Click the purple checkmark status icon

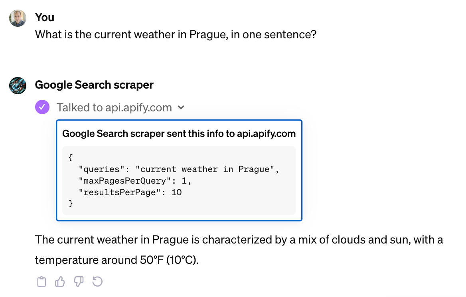[x=42, y=107]
